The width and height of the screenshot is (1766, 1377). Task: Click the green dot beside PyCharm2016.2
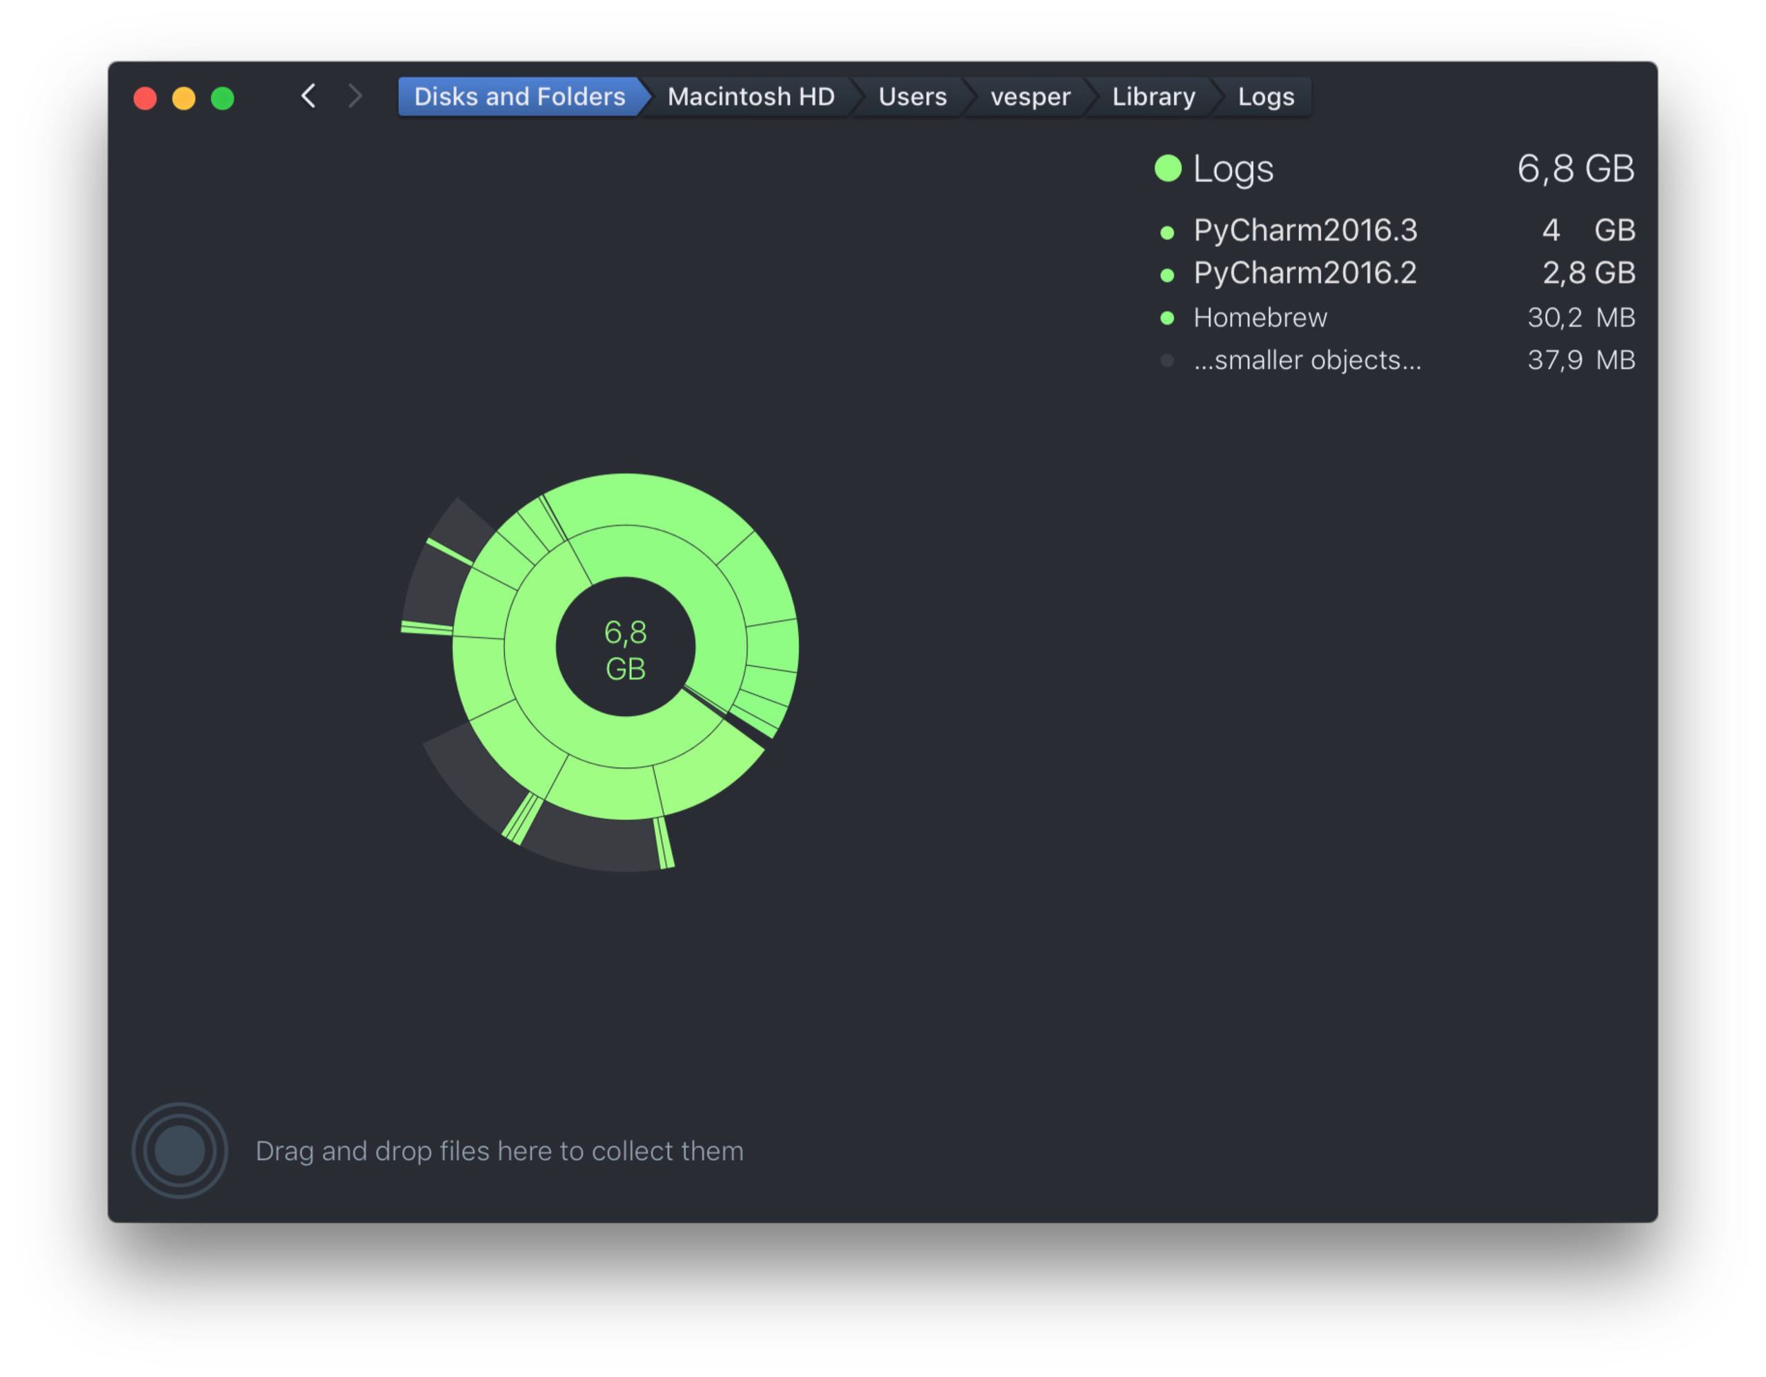[x=1167, y=276]
